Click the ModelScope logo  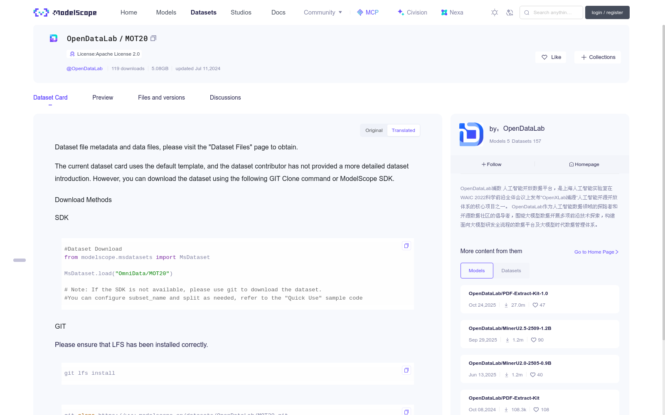(x=65, y=12)
